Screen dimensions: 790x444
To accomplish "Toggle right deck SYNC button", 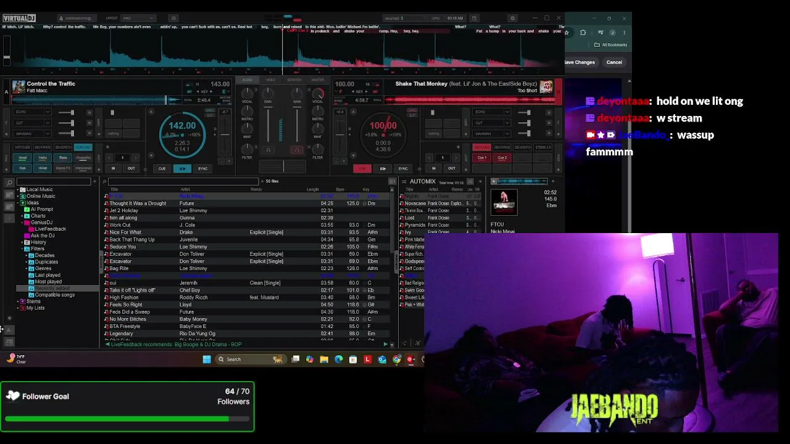I will [x=403, y=168].
